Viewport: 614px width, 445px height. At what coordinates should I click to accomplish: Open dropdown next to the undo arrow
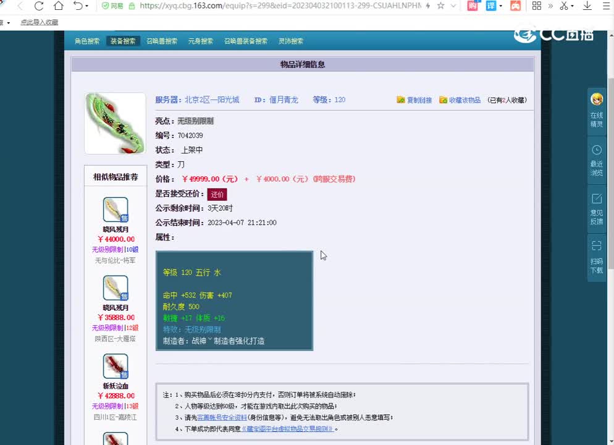pos(87,6)
